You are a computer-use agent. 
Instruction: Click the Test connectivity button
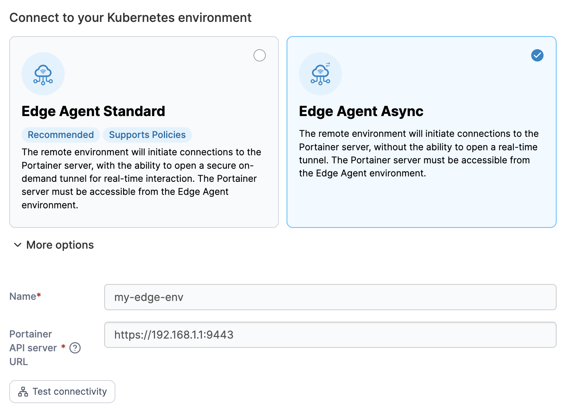click(x=62, y=392)
